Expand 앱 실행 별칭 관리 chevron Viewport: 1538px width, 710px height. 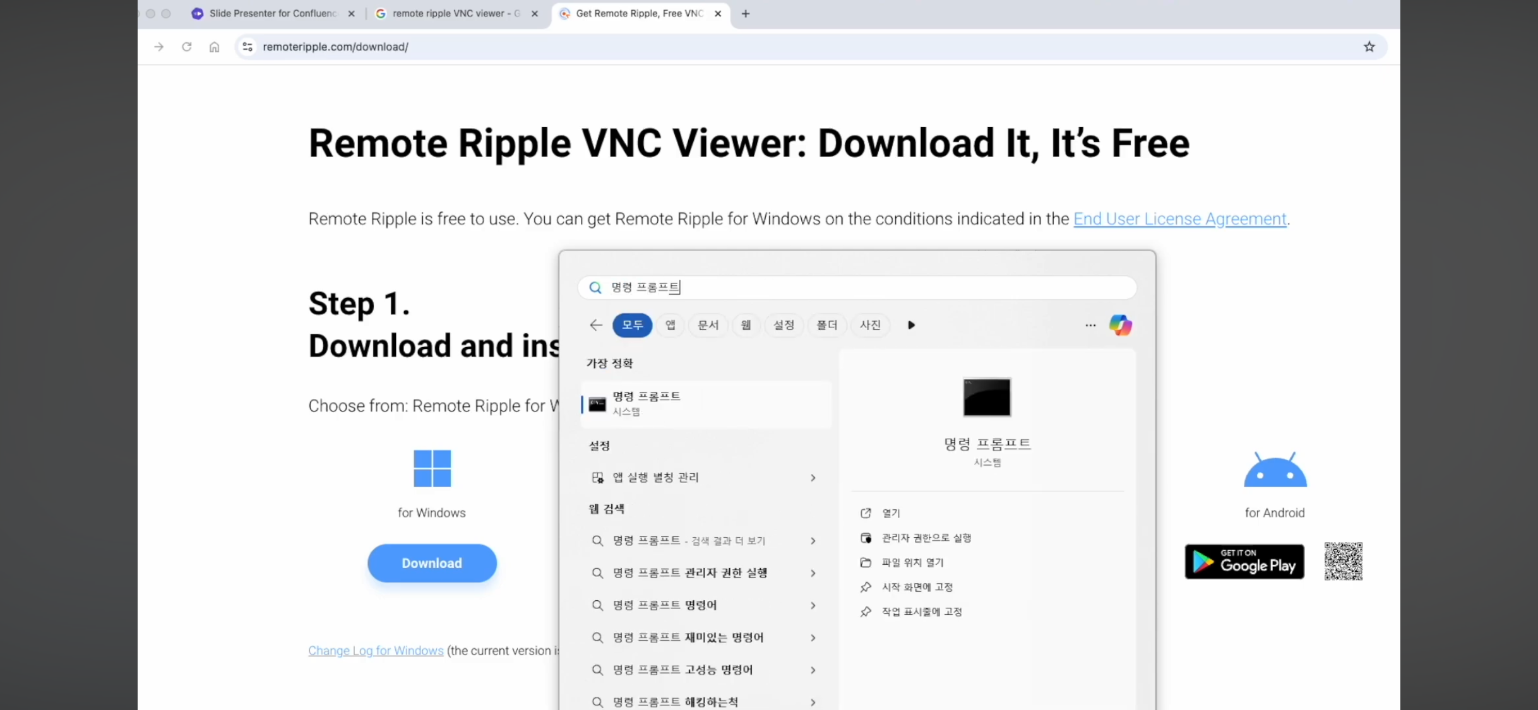pos(813,478)
